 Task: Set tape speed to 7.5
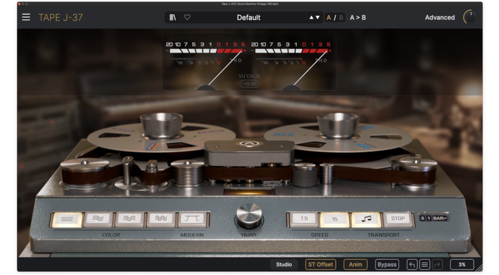point(304,219)
